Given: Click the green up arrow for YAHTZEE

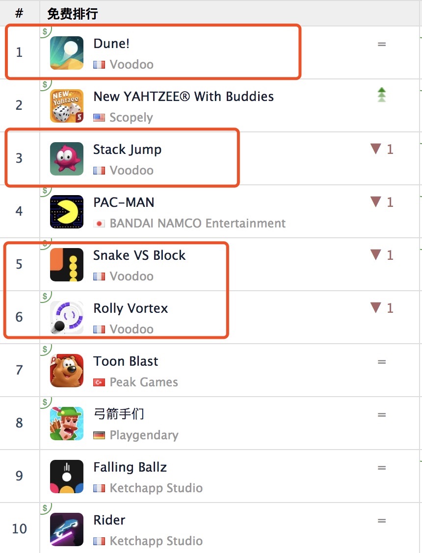Looking at the screenshot, I should (x=382, y=95).
